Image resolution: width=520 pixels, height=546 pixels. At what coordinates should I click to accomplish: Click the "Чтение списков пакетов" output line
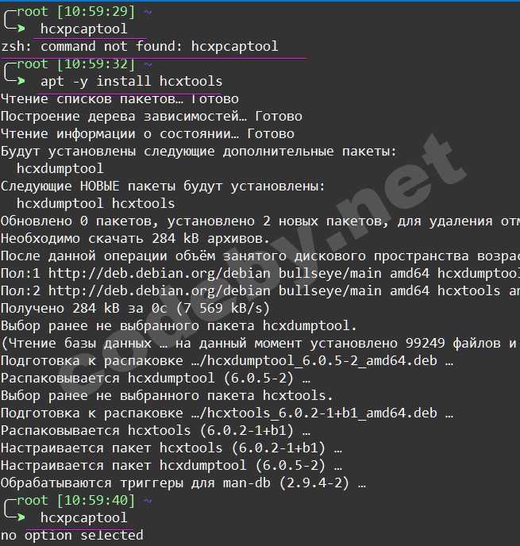119,99
